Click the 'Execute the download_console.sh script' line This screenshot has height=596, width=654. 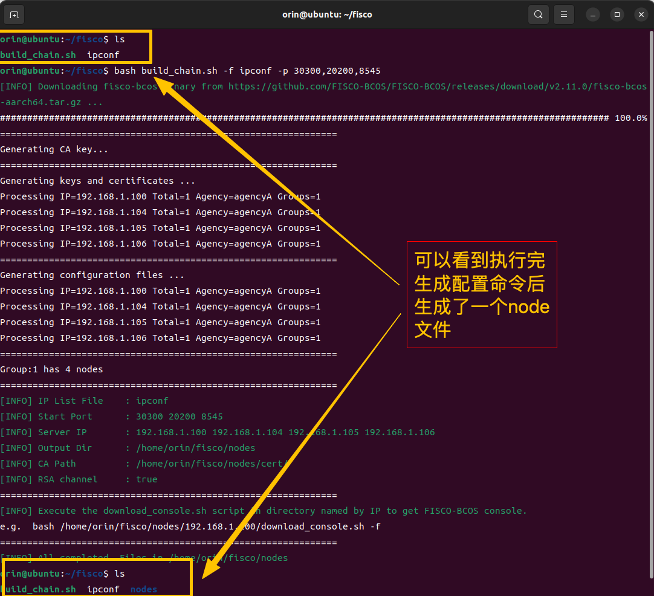click(x=264, y=511)
